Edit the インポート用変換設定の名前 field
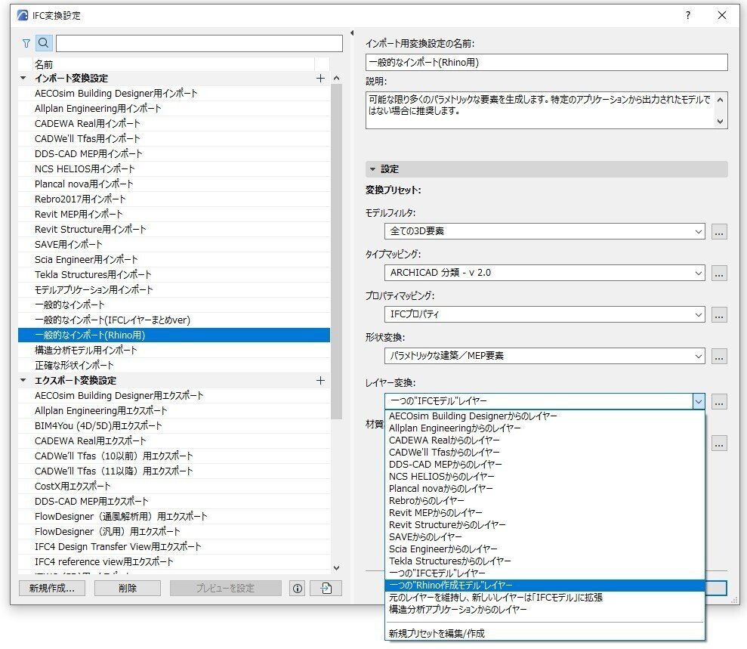The image size is (747, 649). [x=546, y=63]
